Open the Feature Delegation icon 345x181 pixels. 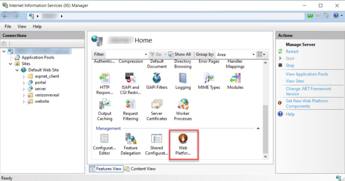click(130, 144)
